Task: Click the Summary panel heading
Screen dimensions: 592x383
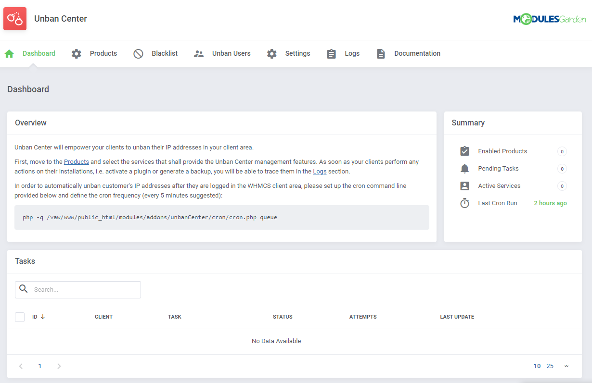Action: click(468, 123)
